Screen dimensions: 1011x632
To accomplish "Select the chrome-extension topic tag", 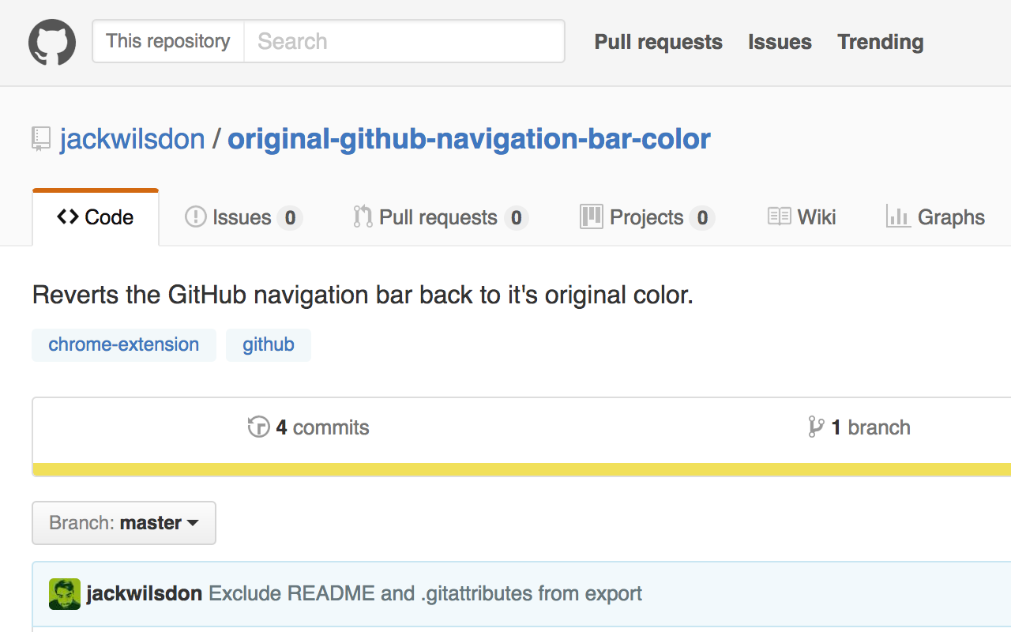I will (x=123, y=344).
